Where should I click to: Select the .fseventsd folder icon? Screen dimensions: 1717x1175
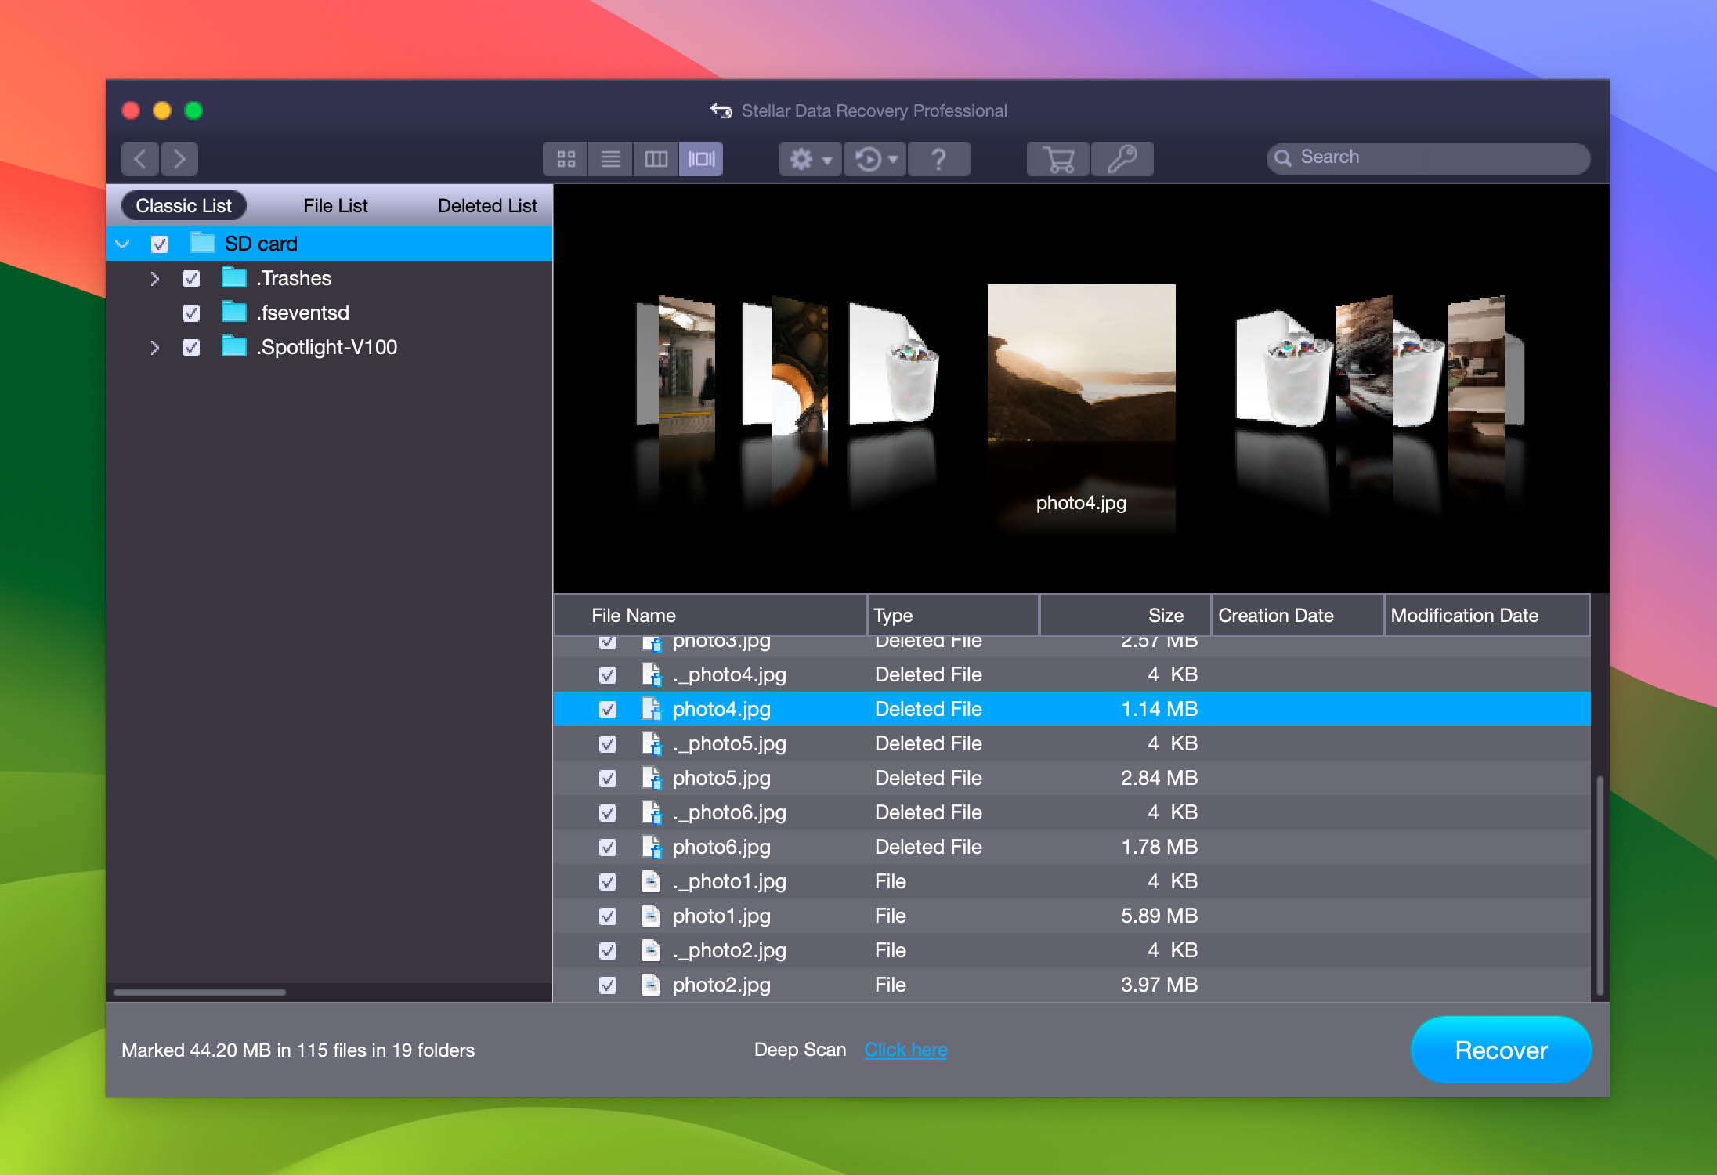[x=234, y=312]
